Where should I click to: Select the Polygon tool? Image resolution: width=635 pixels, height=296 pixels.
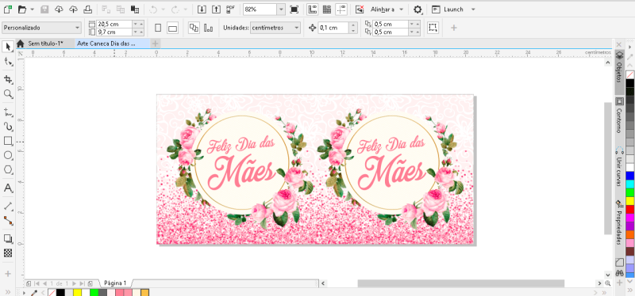(8, 169)
